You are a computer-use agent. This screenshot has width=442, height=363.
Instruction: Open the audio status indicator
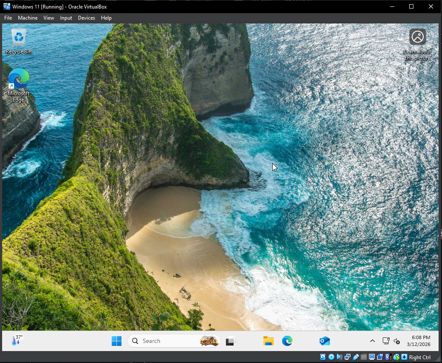(339, 357)
